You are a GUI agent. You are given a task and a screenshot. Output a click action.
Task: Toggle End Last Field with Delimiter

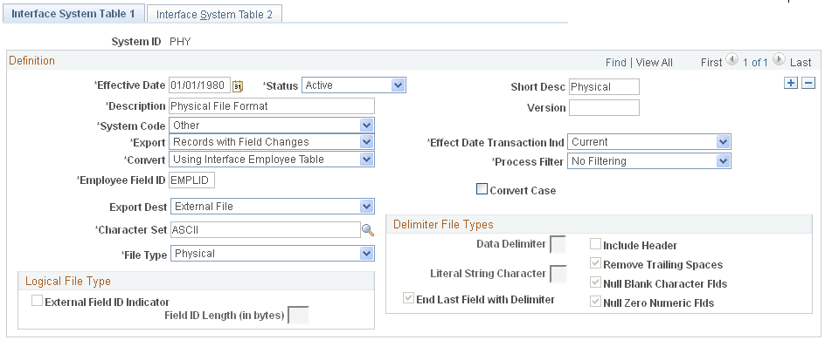408,298
